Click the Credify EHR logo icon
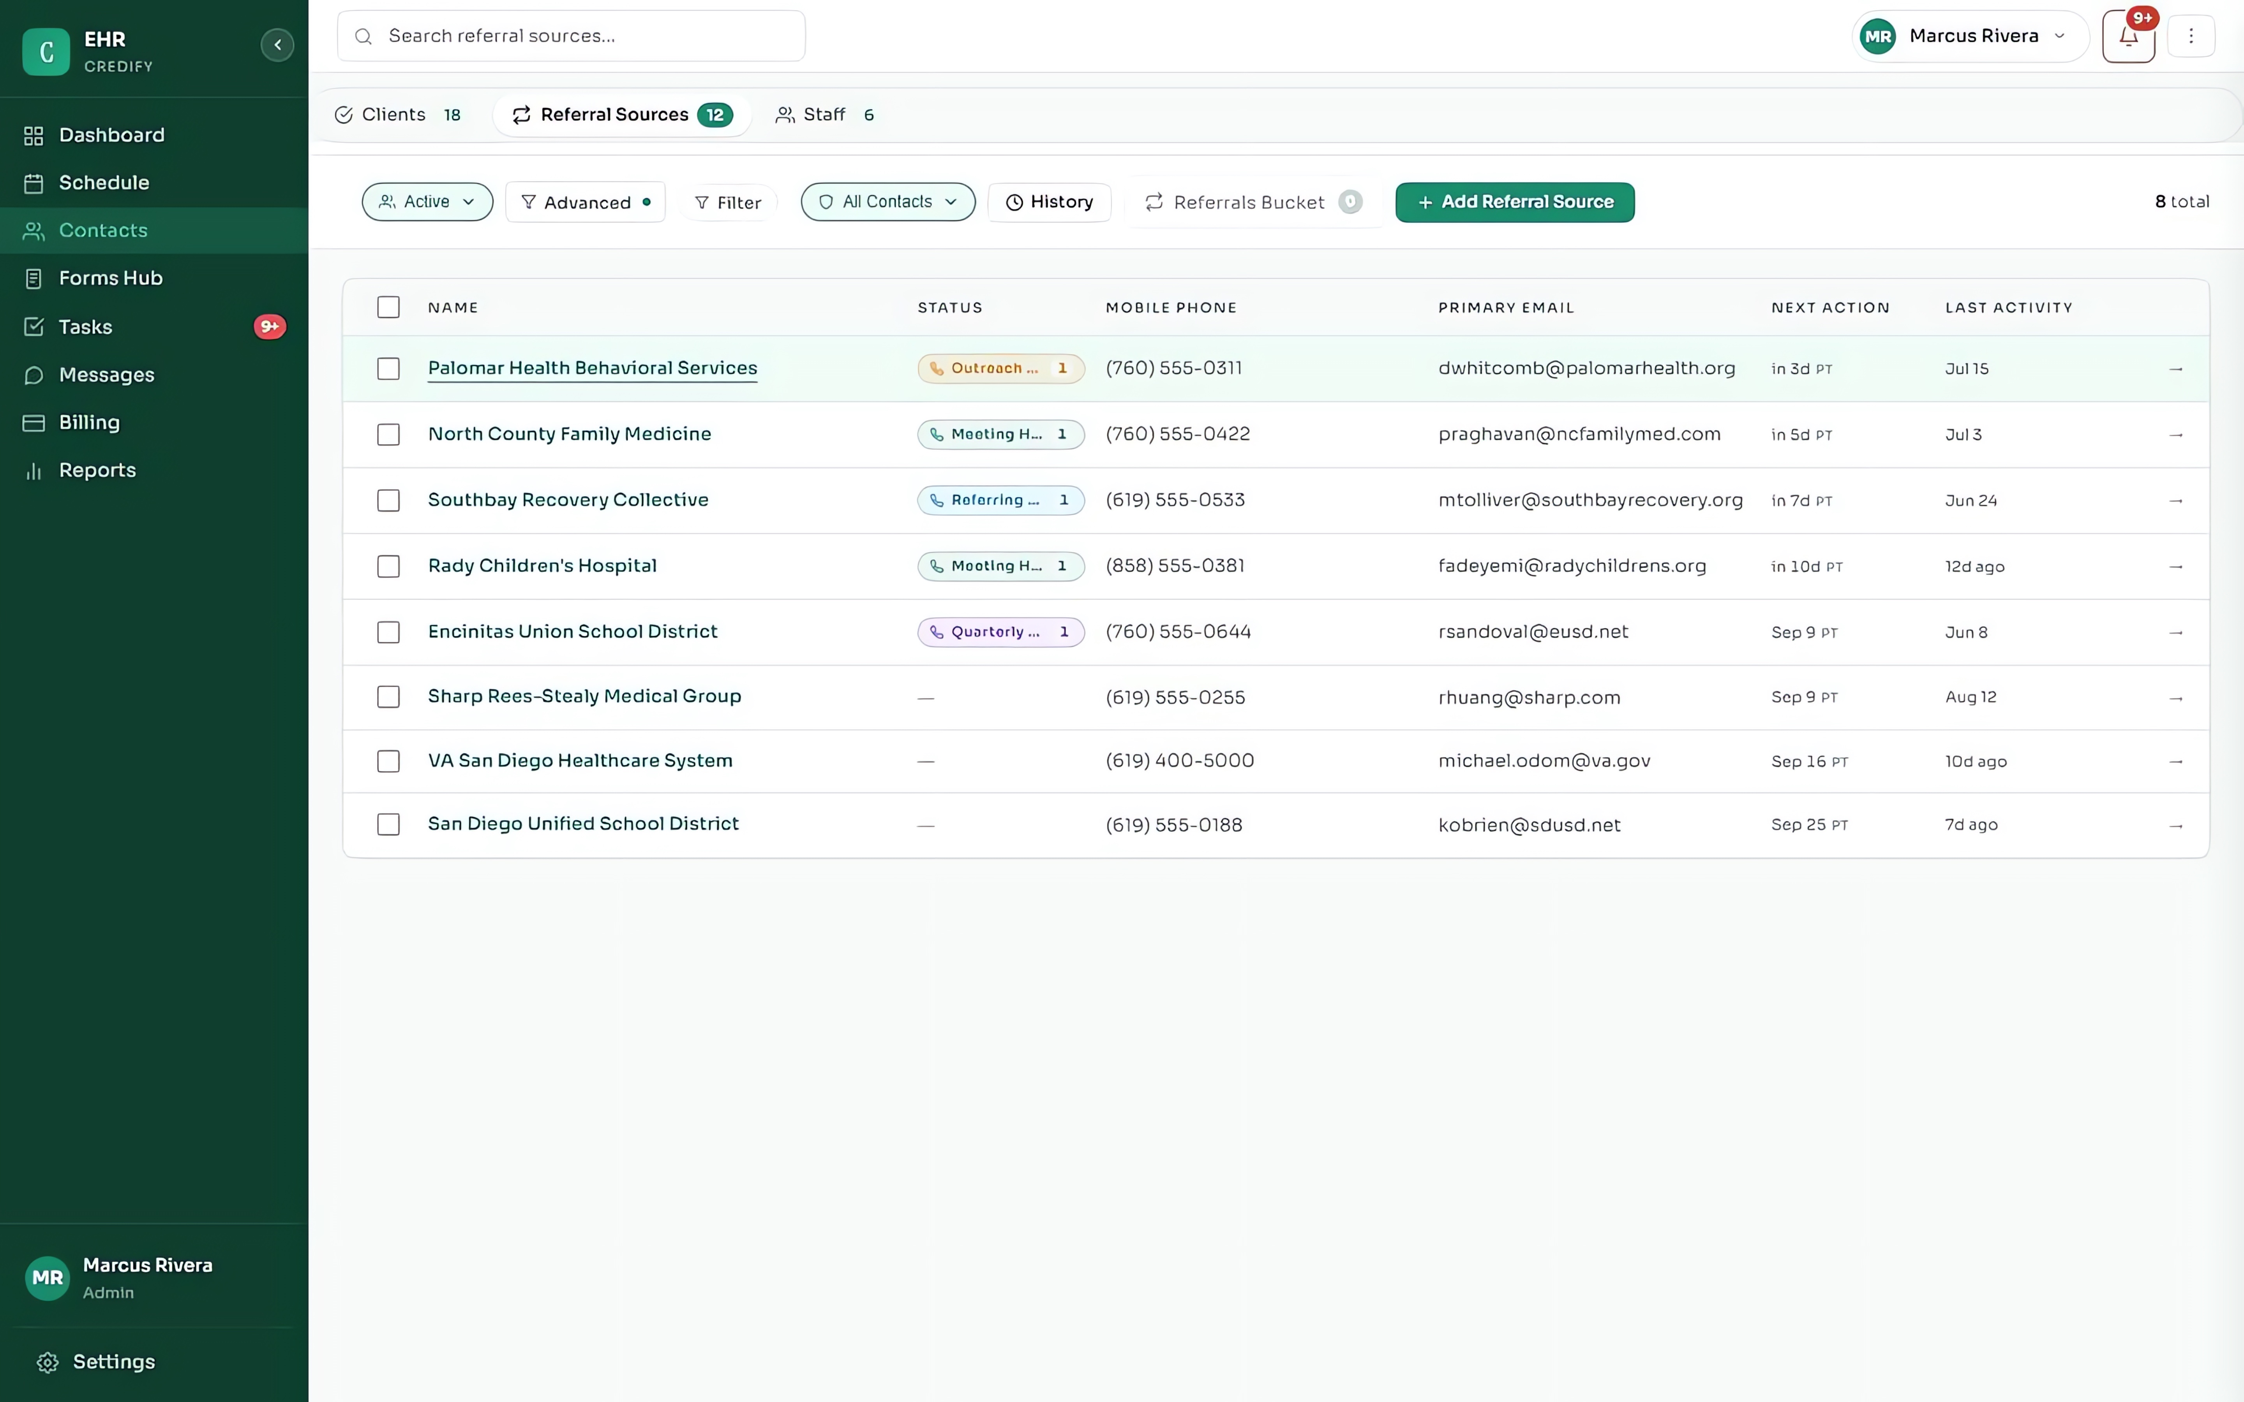2244x1402 pixels. tap(46, 51)
